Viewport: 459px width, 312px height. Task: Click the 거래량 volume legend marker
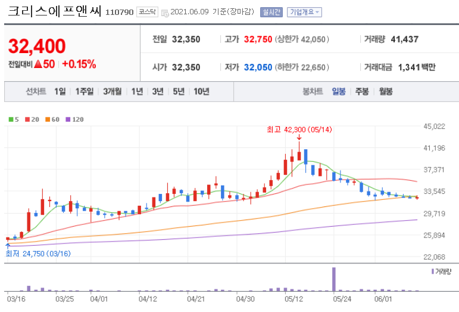point(433,271)
